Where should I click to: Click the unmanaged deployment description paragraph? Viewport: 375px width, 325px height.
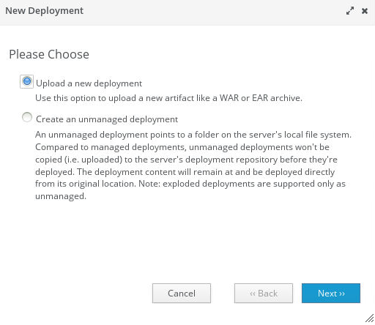193,165
